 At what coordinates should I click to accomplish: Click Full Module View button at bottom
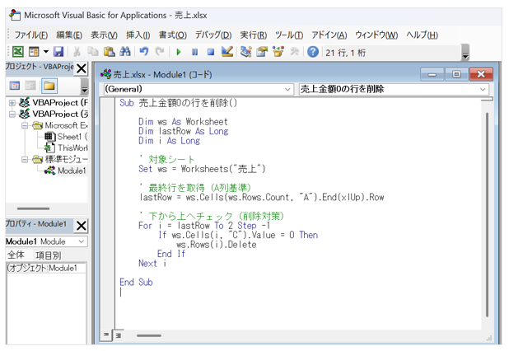(x=118, y=335)
